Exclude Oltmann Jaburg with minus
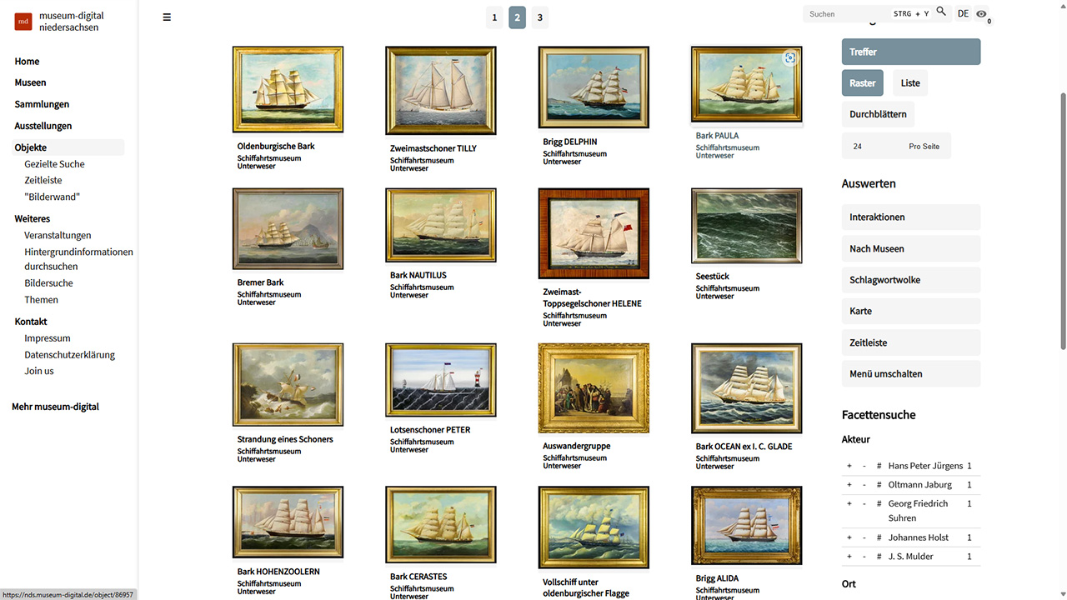This screenshot has height=600, width=1067. pos(864,485)
